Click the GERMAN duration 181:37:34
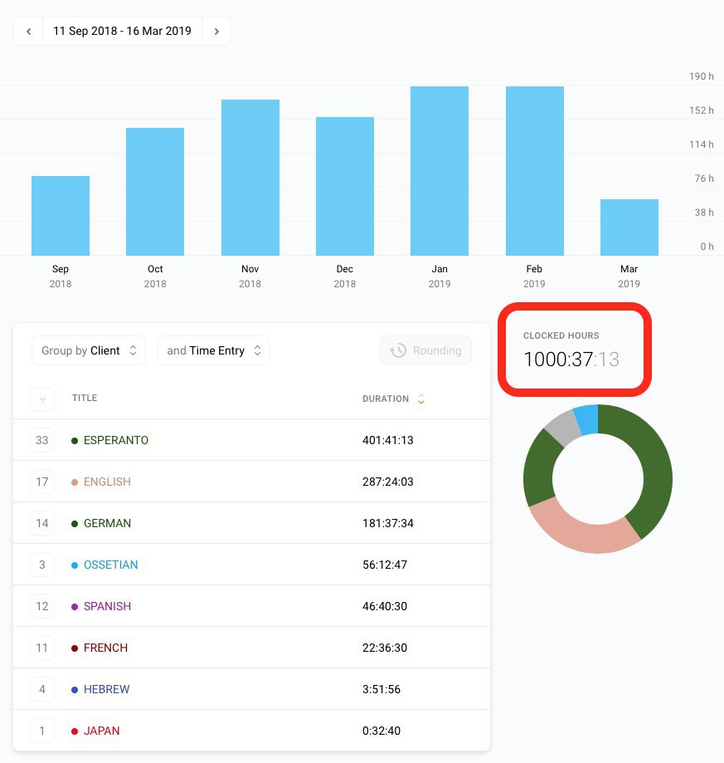Image resolution: width=724 pixels, height=763 pixels. 388,523
